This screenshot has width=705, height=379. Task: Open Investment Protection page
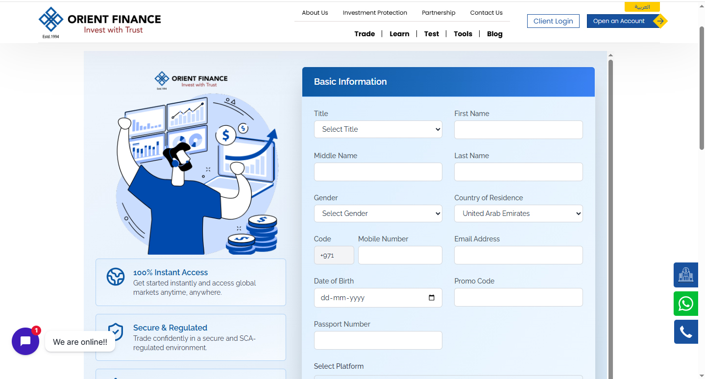tap(375, 13)
